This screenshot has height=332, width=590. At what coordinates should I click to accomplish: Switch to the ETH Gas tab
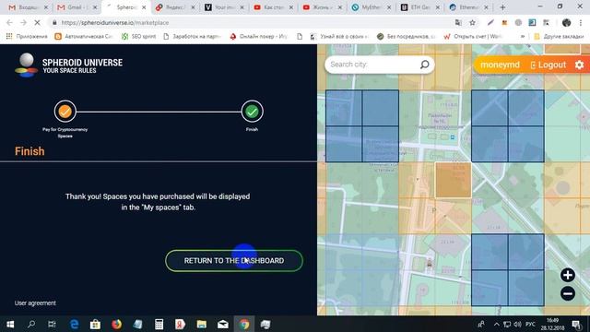[419, 7]
